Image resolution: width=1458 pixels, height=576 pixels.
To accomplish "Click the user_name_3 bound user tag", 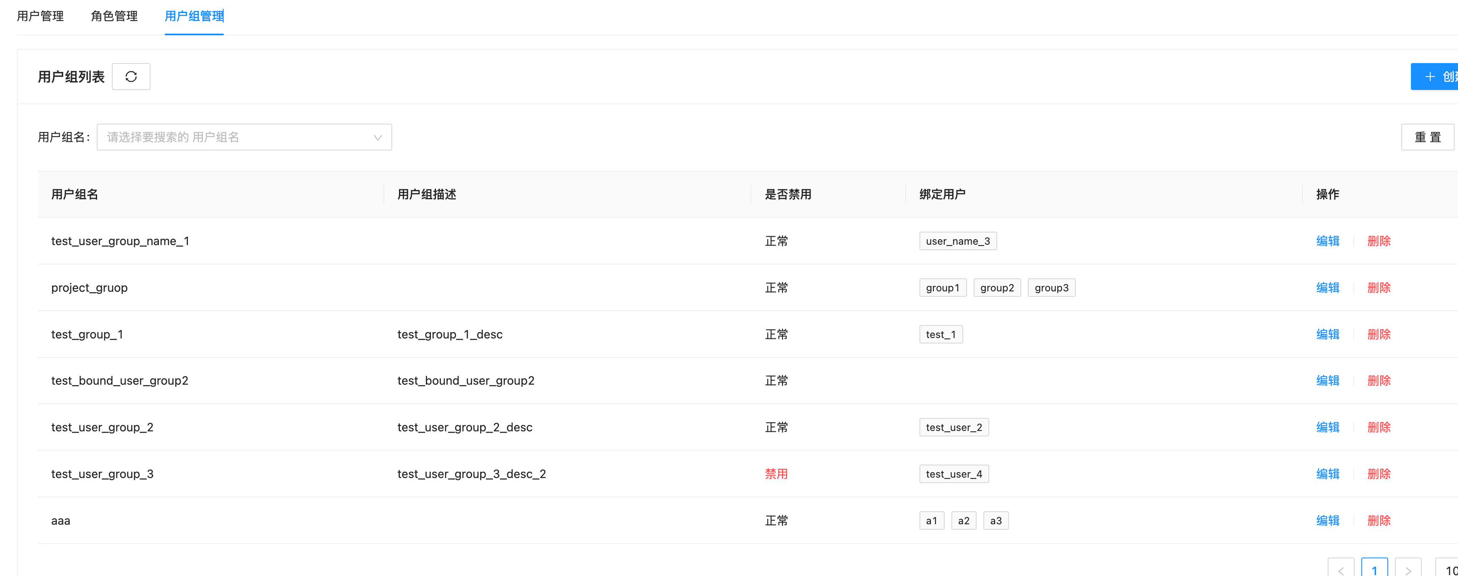I will click(958, 240).
